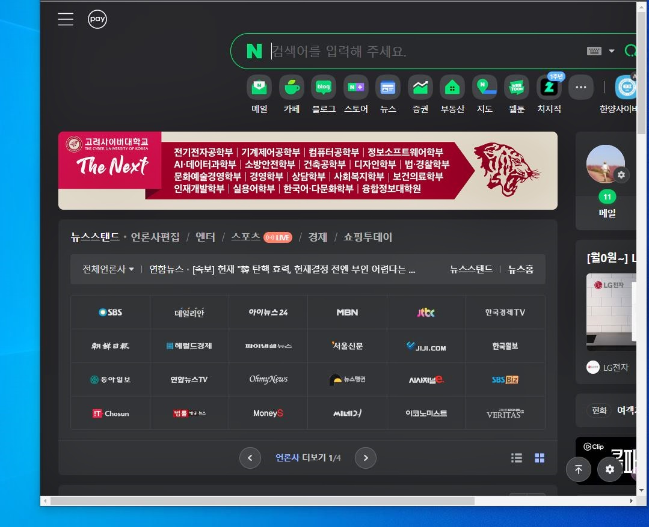Screen dimensions: 649x527
Task: Open the SBS Biz press logo
Action: coord(505,379)
